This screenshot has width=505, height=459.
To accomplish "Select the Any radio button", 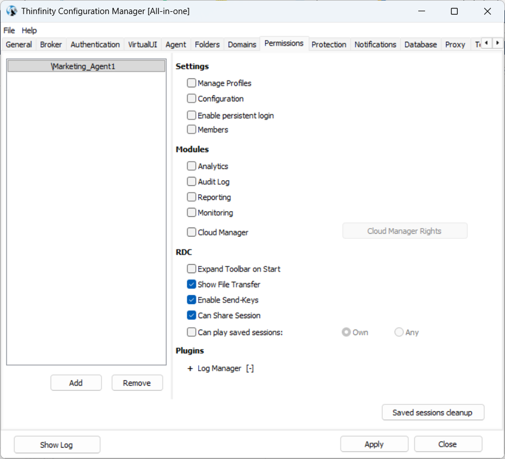I will 399,332.
